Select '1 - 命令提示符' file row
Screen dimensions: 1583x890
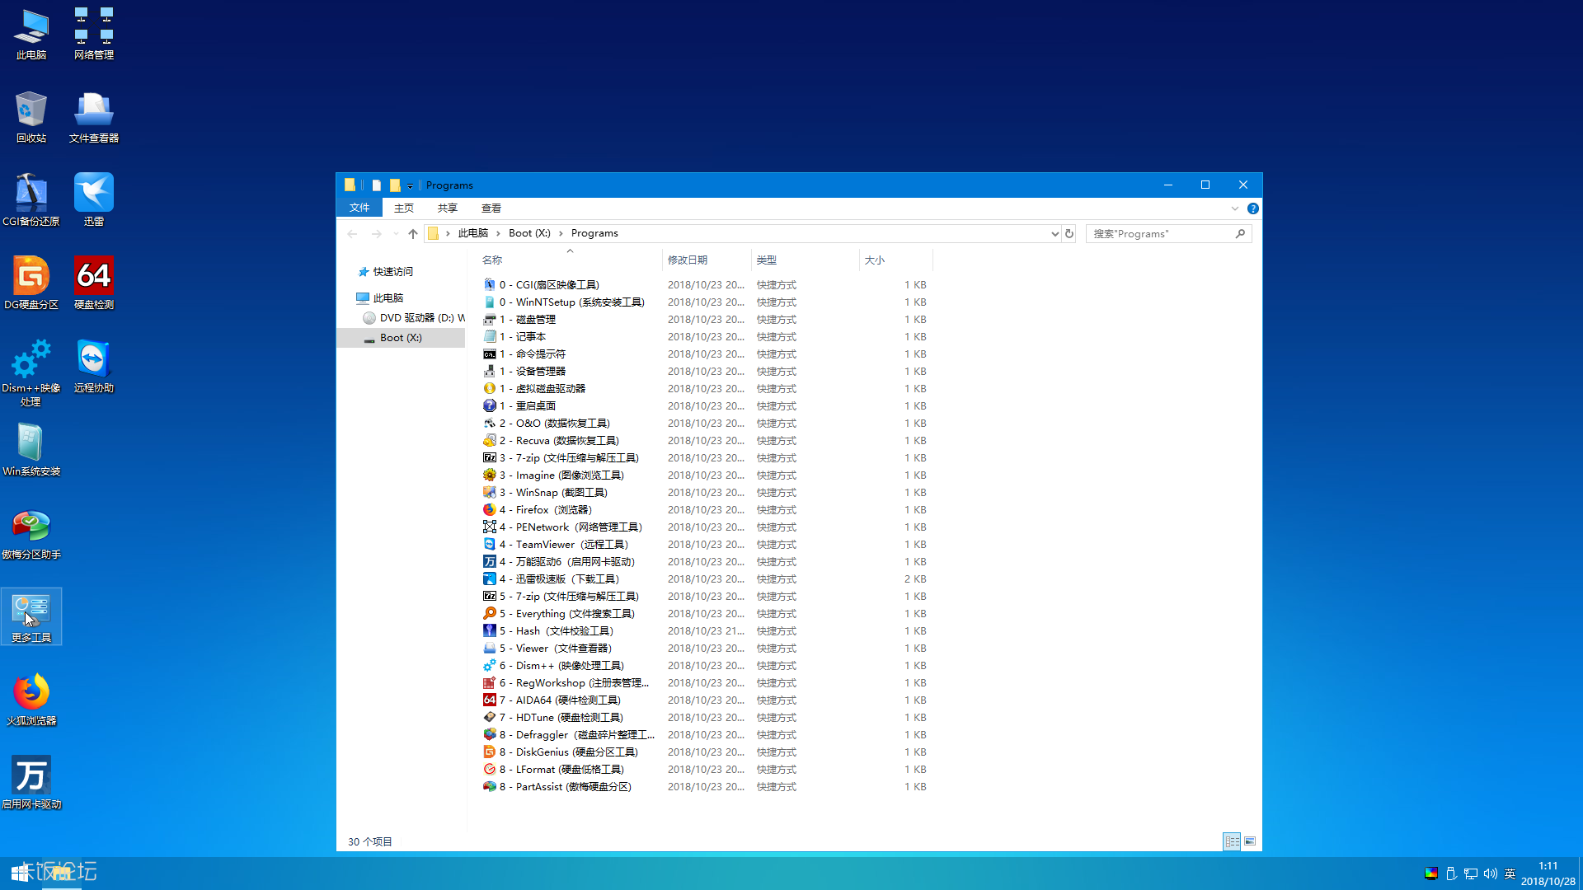point(705,354)
